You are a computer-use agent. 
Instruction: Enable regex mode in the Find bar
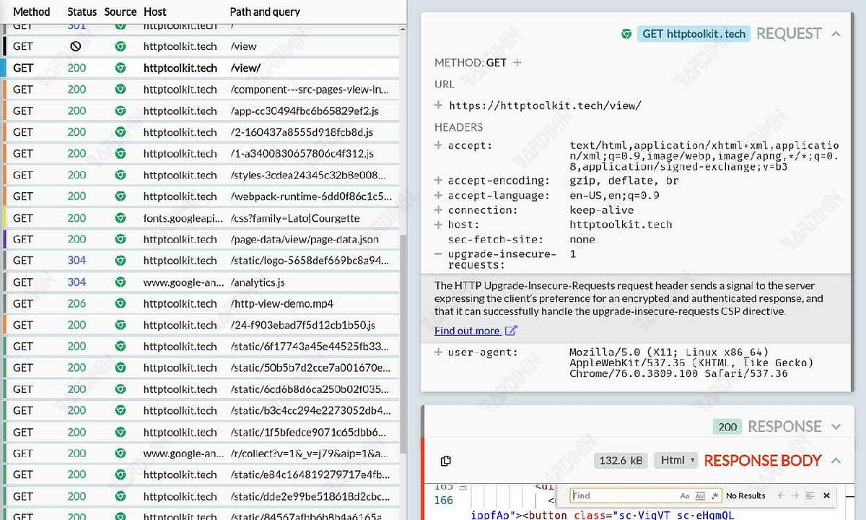click(714, 496)
